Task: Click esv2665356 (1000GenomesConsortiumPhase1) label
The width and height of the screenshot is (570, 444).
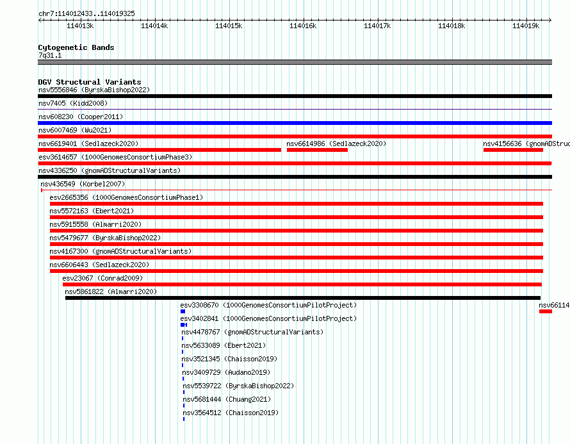Action: coord(126,197)
